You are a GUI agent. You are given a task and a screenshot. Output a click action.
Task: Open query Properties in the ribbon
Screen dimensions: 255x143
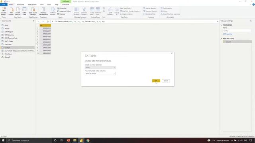point(62,8)
